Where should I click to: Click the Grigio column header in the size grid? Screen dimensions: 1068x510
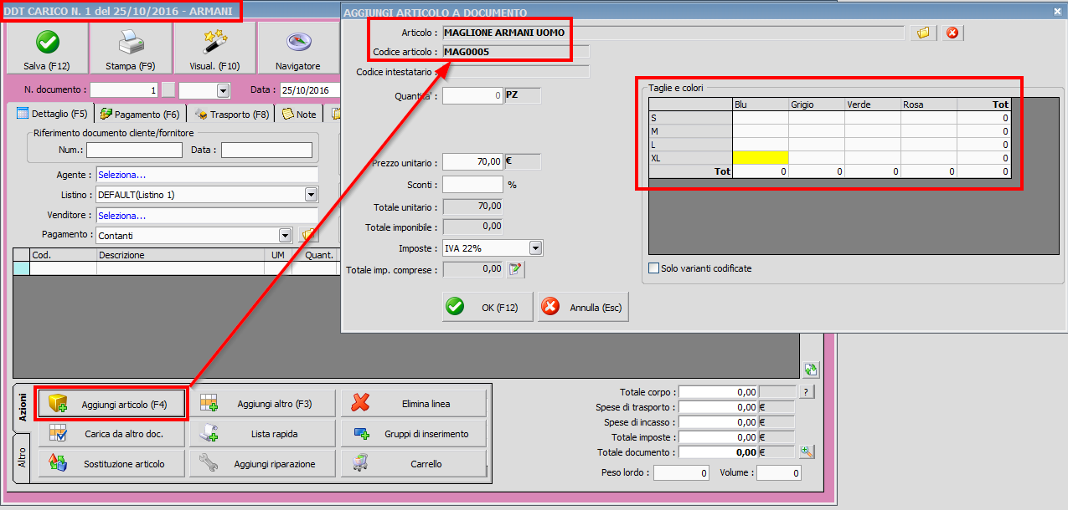pyautogui.click(x=817, y=105)
